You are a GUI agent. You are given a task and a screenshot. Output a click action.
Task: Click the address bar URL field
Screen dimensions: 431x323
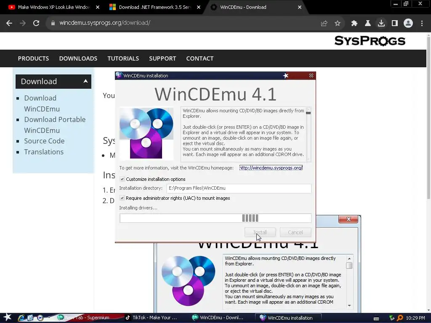[181, 23]
